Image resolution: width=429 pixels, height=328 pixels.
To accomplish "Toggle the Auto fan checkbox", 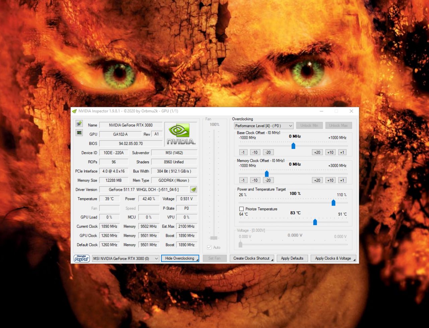I will click(x=209, y=248).
